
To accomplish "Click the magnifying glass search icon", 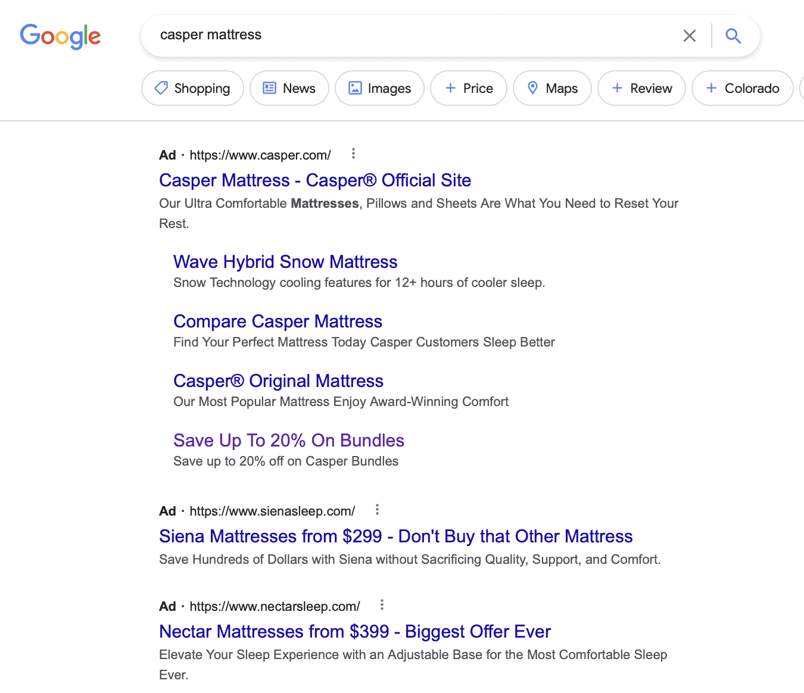I will tap(733, 36).
